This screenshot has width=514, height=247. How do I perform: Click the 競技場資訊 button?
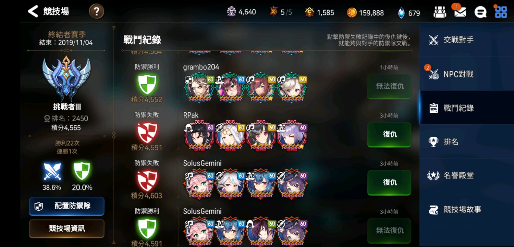[66, 229]
